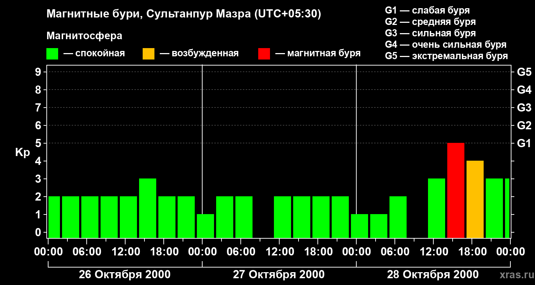Image resolution: width=535 pixels, height=285 pixels.
Task: Click the '28 Октября 2000' date label
Action: (x=433, y=275)
